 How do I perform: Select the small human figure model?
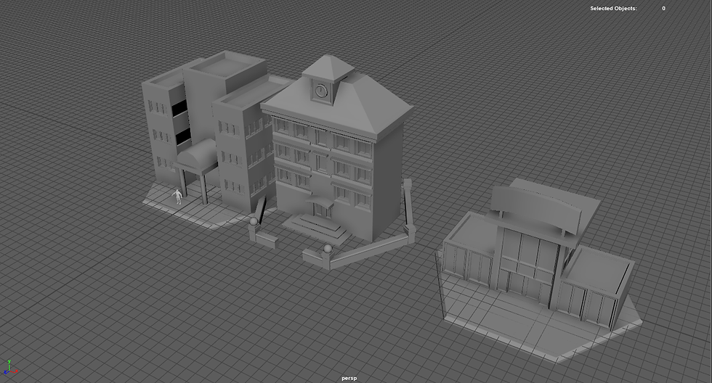tap(177, 197)
